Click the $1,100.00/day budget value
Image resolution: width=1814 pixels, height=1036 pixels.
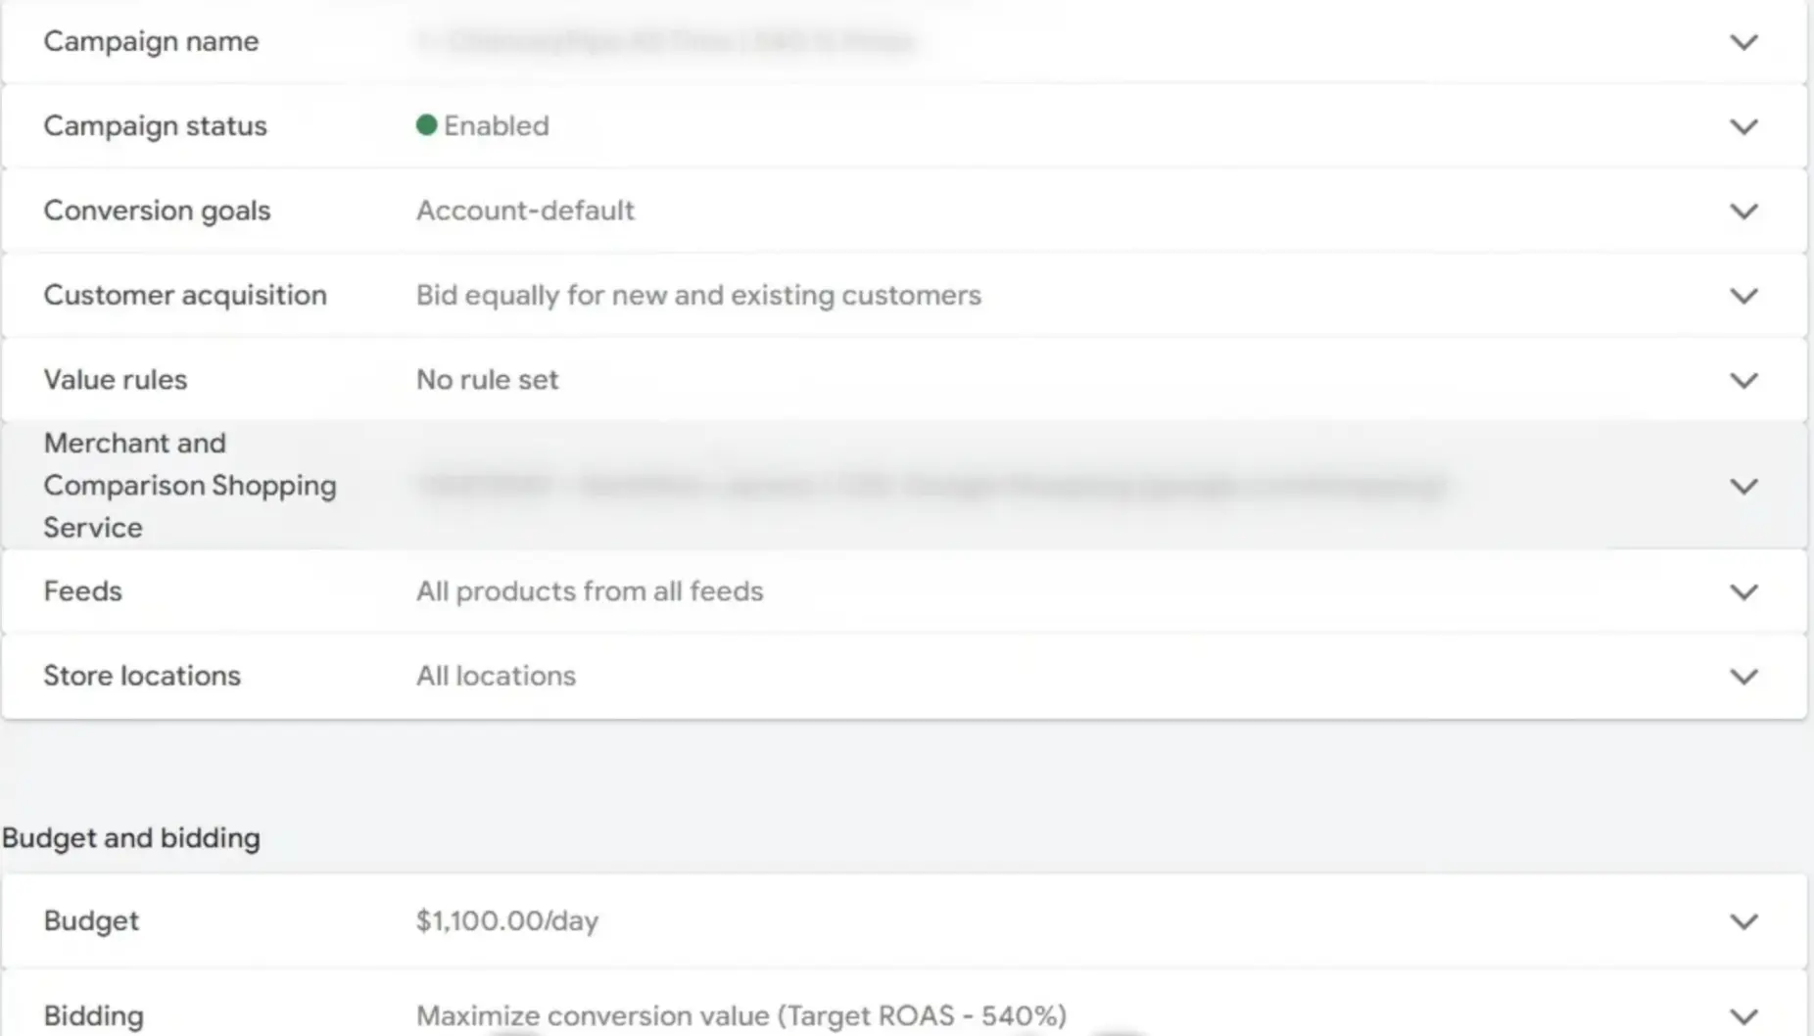(x=507, y=920)
